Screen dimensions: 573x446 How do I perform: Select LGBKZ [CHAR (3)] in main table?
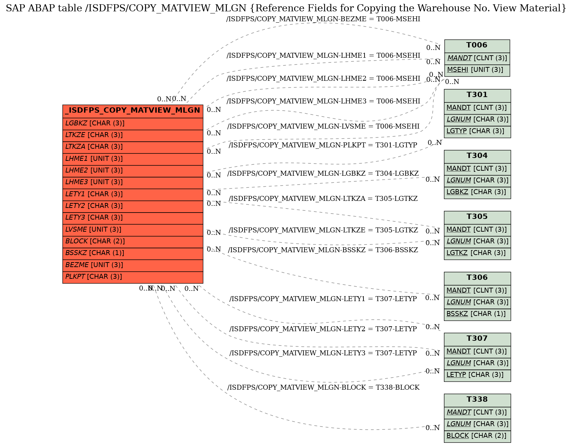(x=133, y=124)
